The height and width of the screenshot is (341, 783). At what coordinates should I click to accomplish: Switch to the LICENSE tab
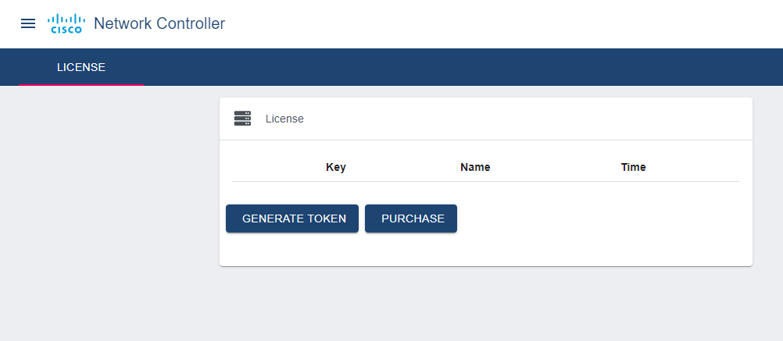coord(81,67)
